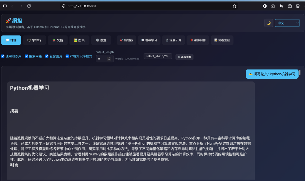
Task: Toggle the 搜索网络 checkbox
Action: pos(27,56)
